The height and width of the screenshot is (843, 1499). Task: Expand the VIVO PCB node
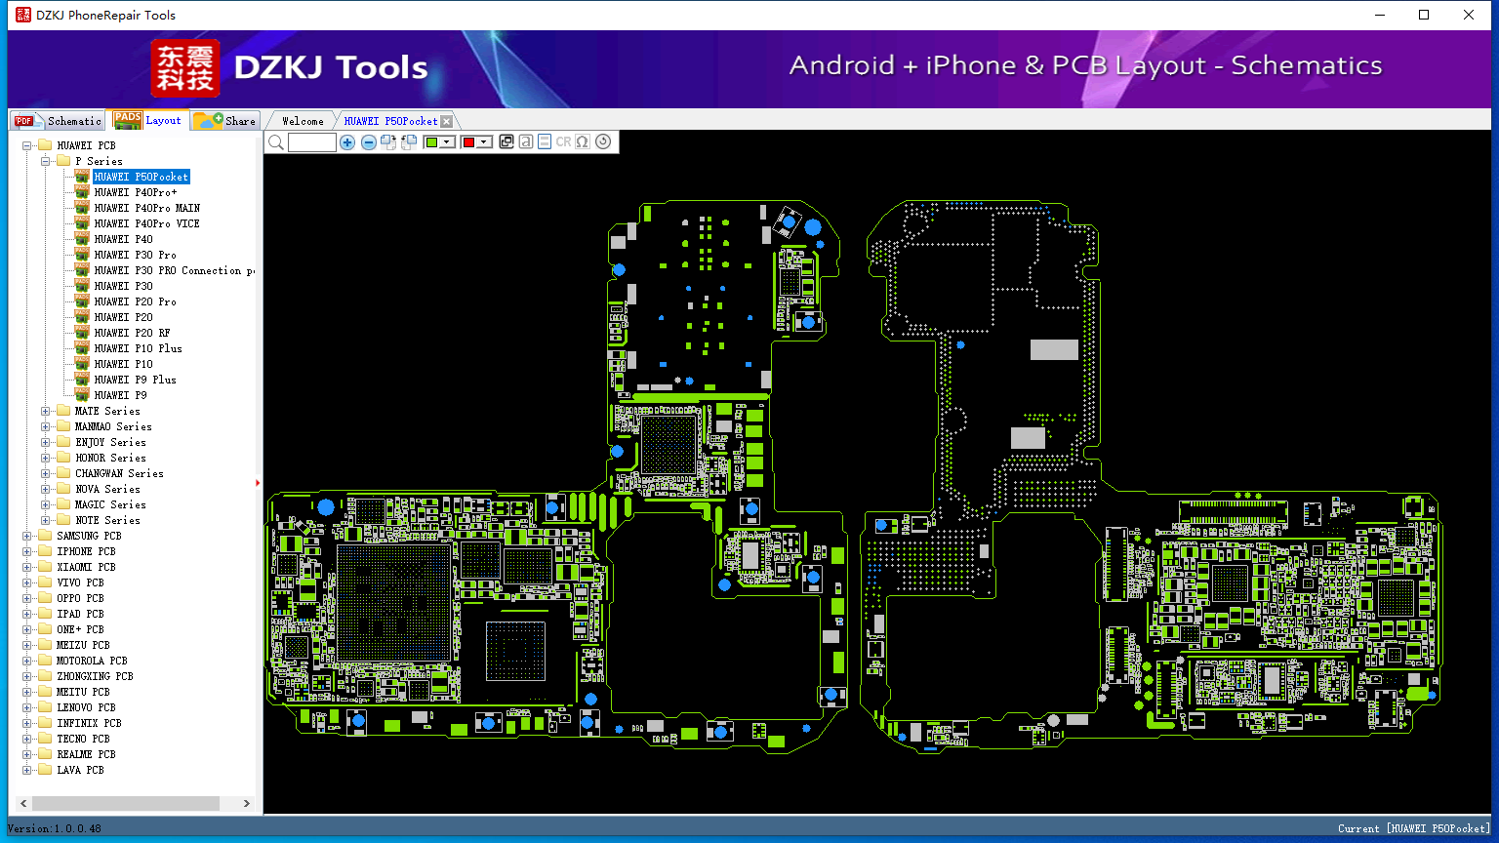click(27, 582)
